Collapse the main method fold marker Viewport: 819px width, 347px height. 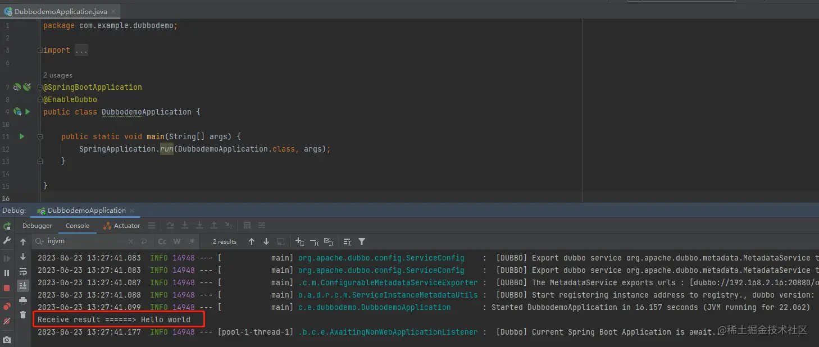[x=40, y=136]
